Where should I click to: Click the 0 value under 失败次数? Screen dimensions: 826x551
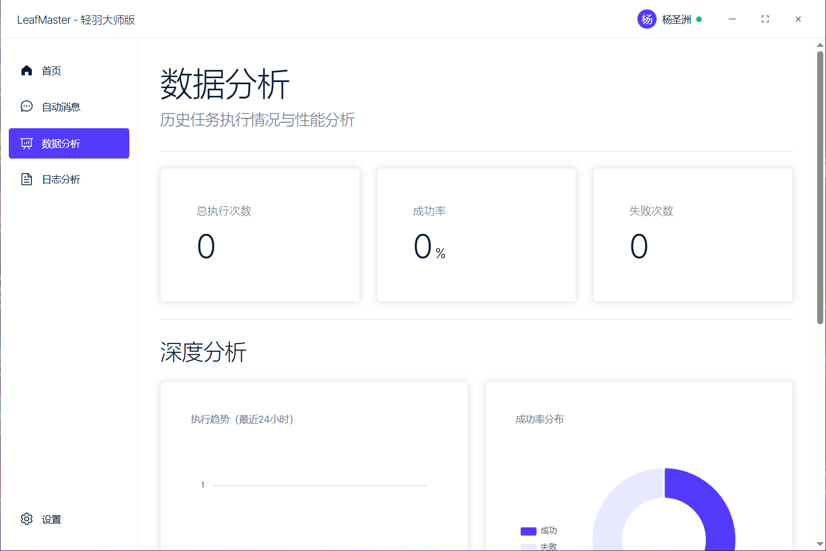point(639,246)
